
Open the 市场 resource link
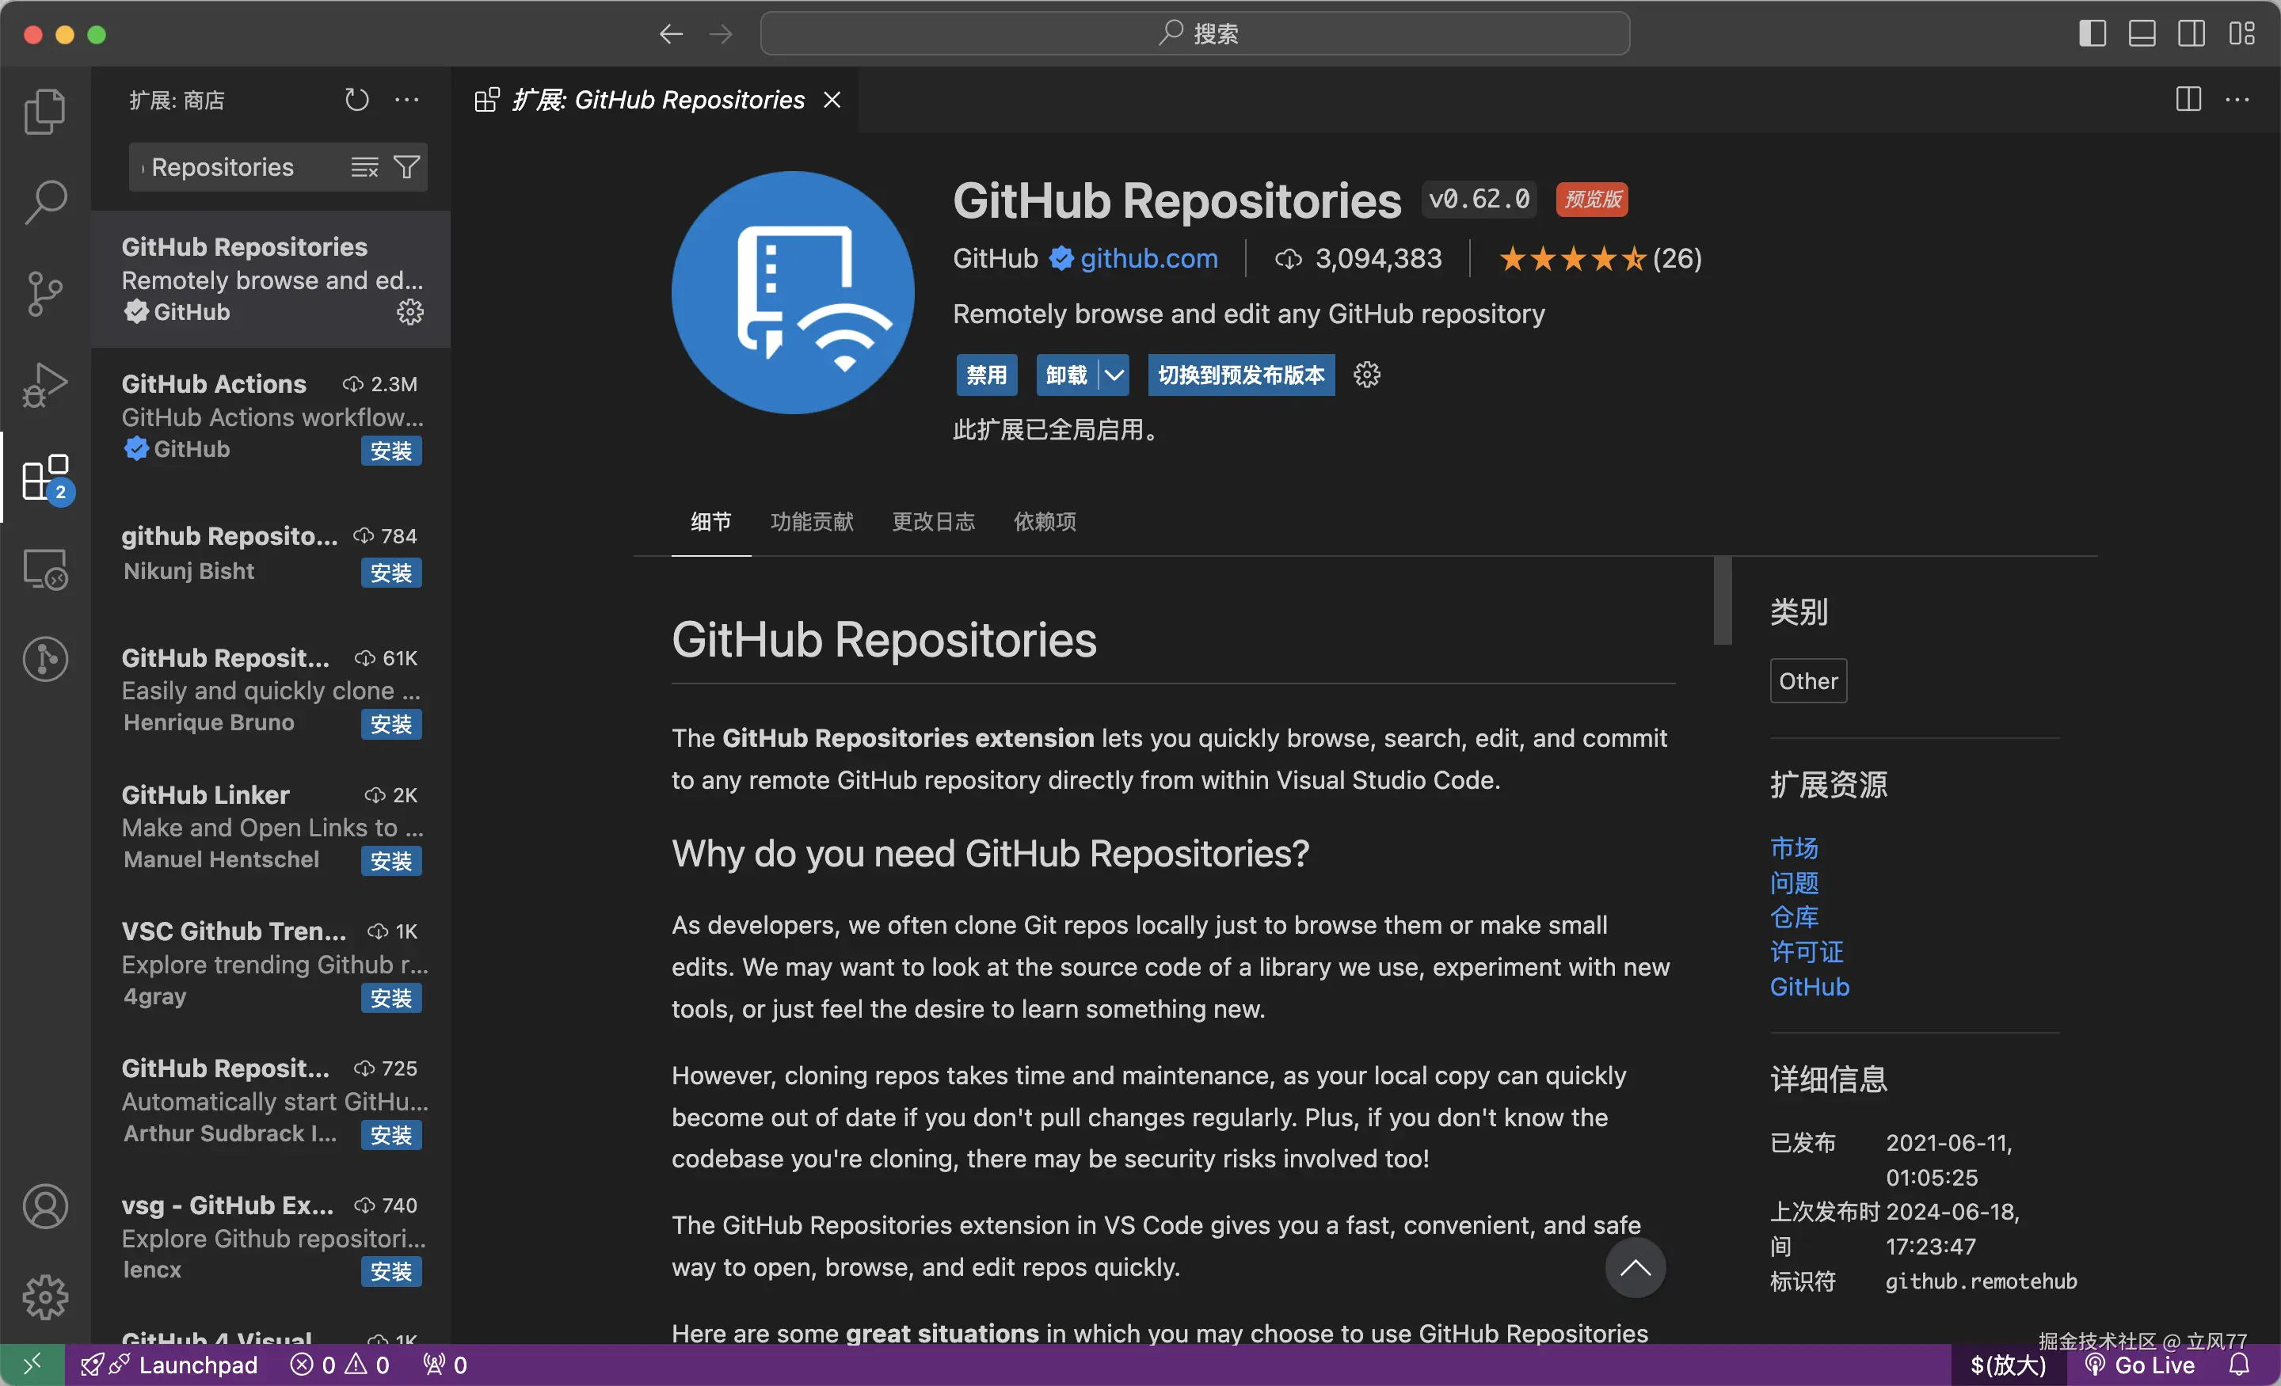pos(1793,847)
